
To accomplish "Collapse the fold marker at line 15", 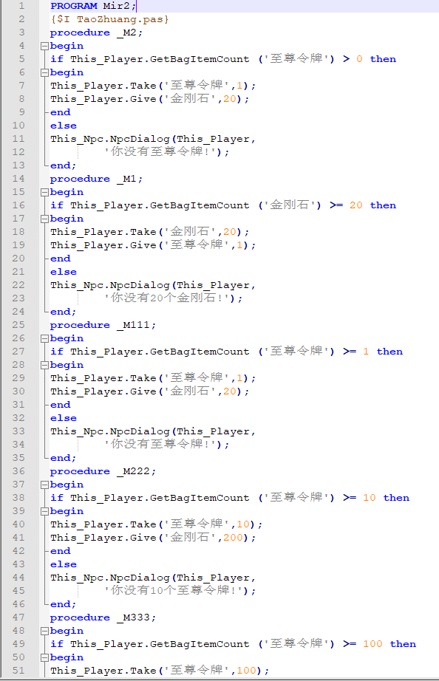I will [x=44, y=192].
